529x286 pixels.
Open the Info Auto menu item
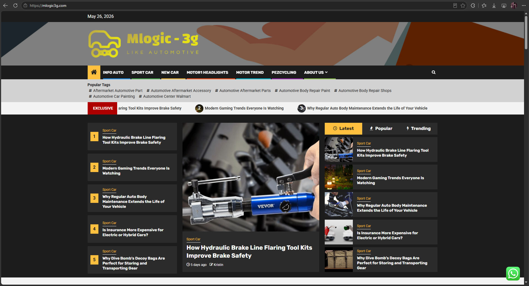pyautogui.click(x=113, y=72)
